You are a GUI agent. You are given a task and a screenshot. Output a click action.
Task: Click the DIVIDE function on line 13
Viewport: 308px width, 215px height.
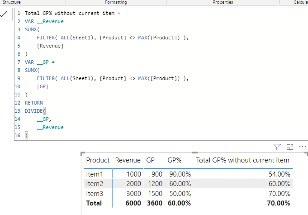pos(33,111)
